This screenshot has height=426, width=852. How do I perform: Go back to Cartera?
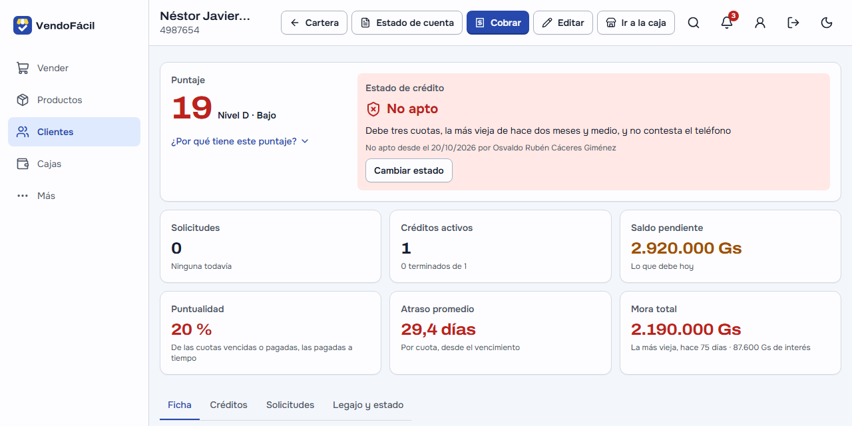pos(314,23)
